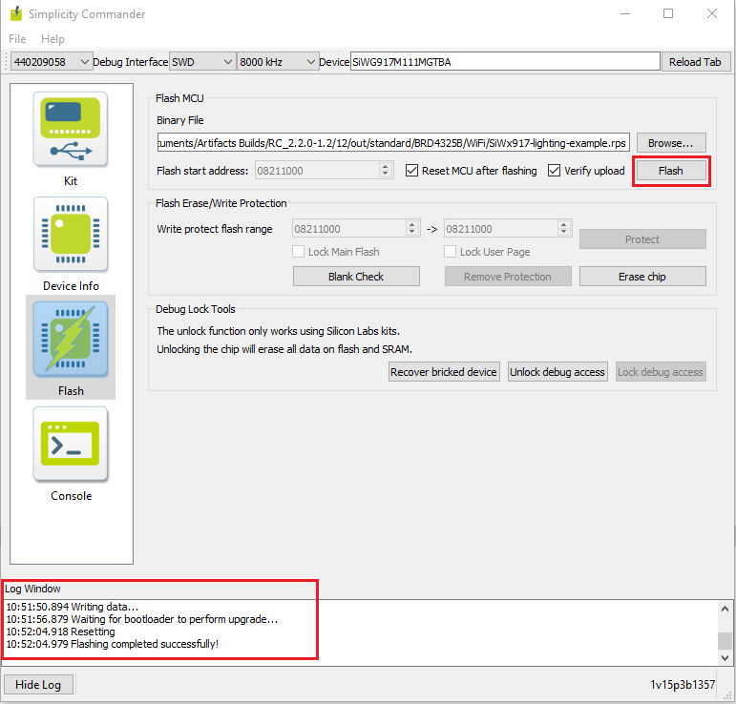The width and height of the screenshot is (736, 704).
Task: Click the Unlock debug access button
Action: pyautogui.click(x=557, y=372)
